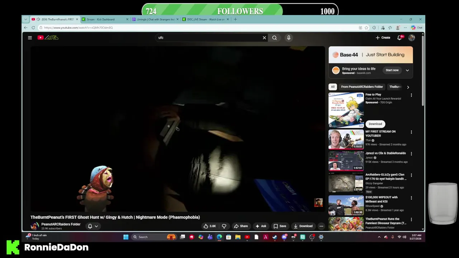Download the video
The width and height of the screenshot is (459, 258).
point(303,226)
